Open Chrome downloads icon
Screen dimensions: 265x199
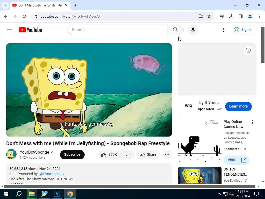point(231,16)
